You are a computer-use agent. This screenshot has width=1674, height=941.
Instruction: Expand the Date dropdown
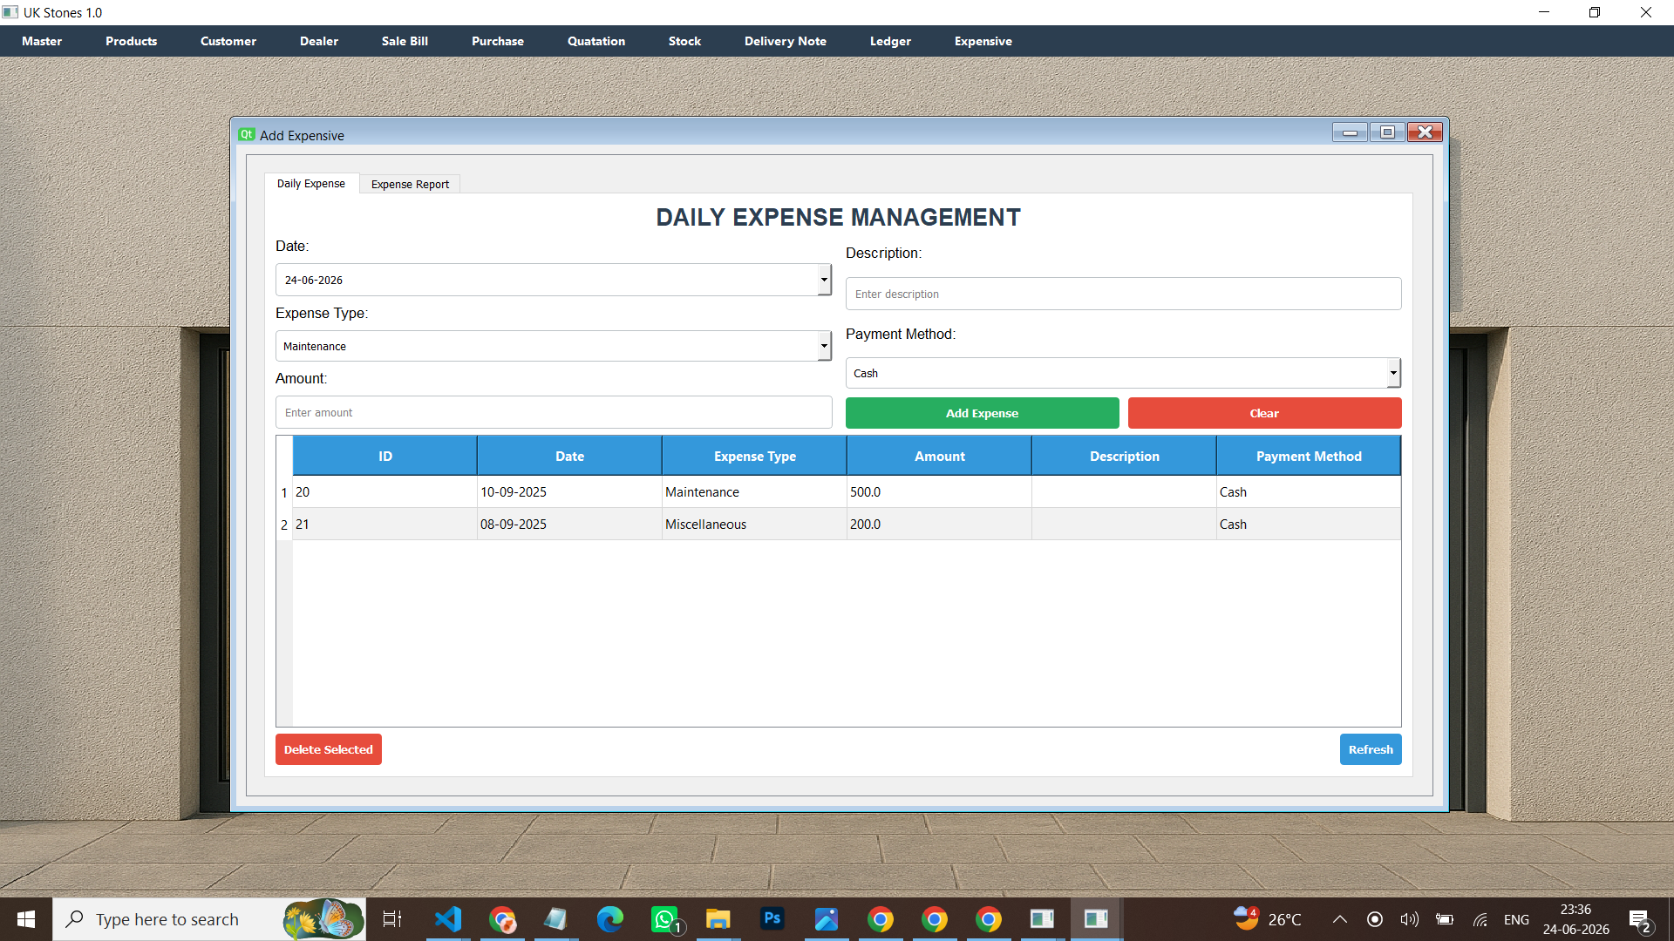[x=824, y=280]
